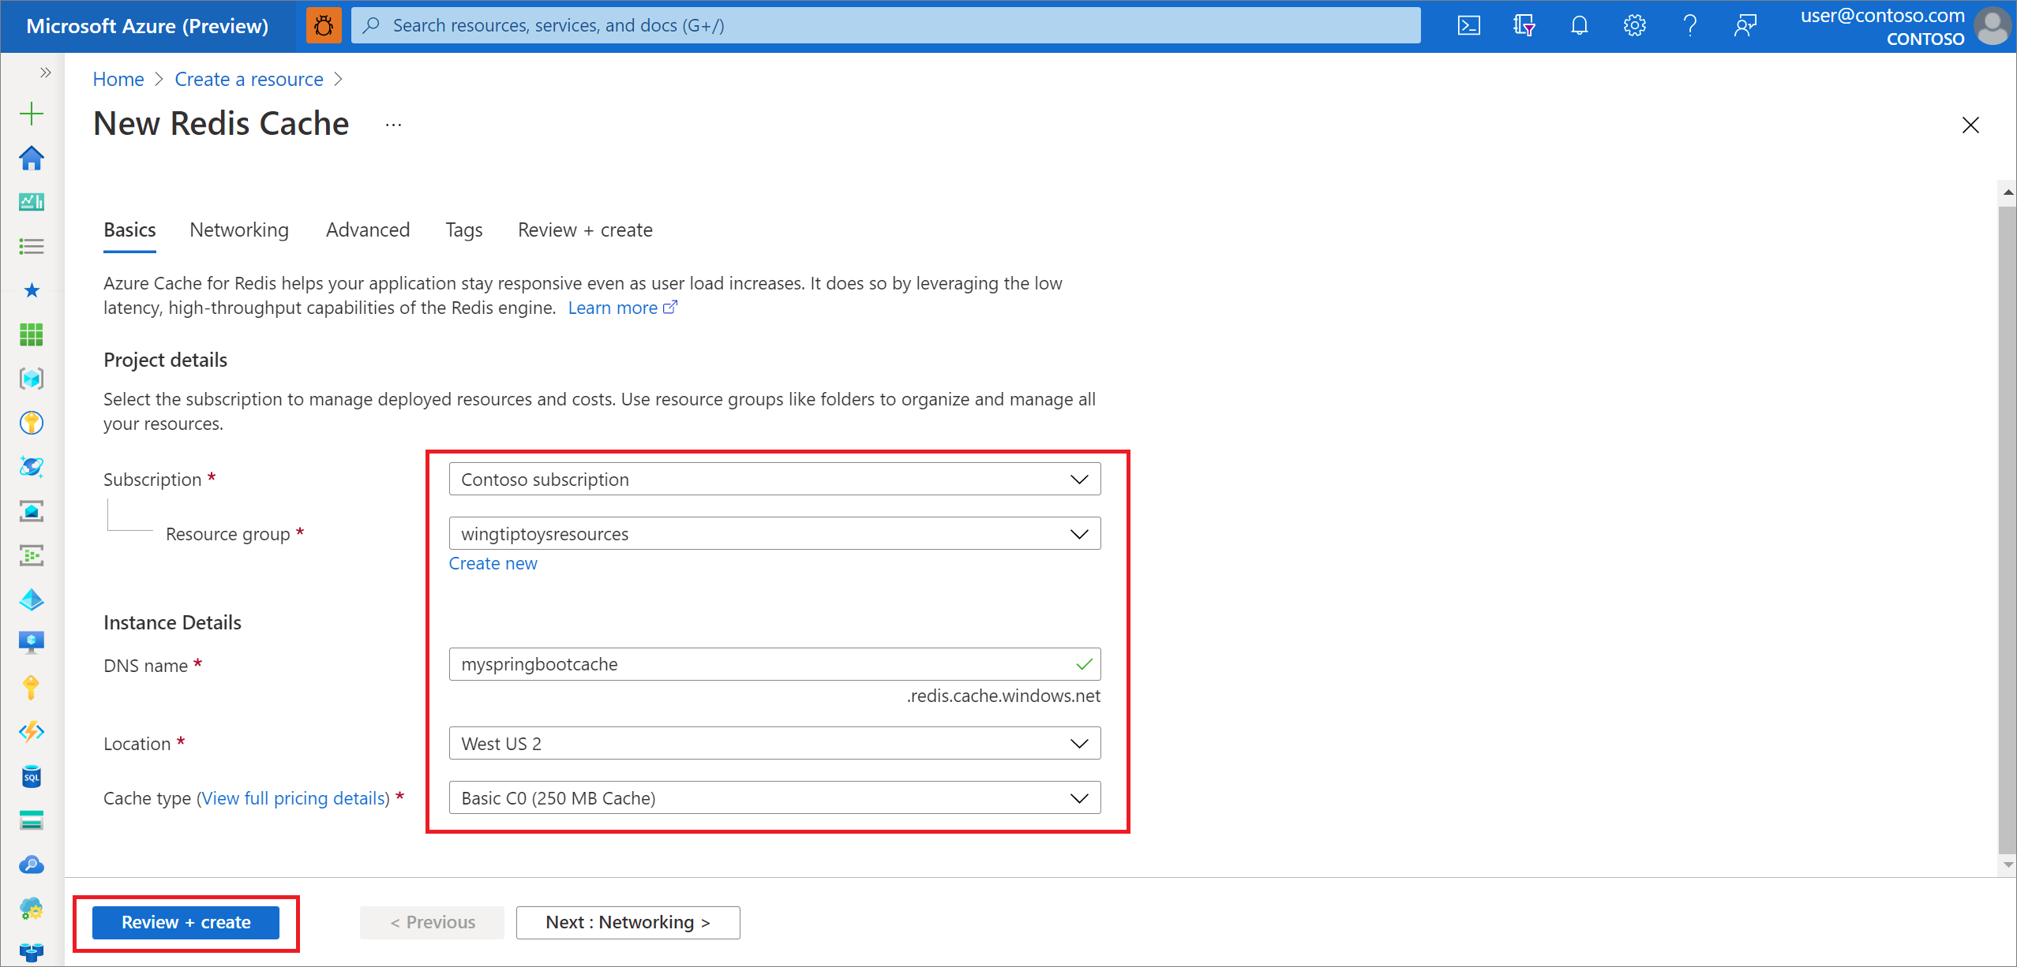Select the DNS name input field
Screen dimensions: 2017x967
[x=772, y=665]
